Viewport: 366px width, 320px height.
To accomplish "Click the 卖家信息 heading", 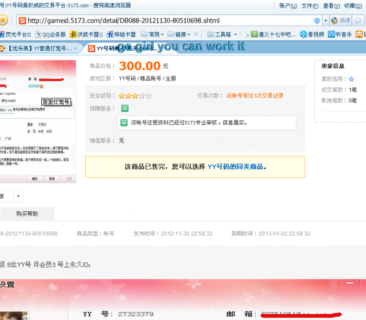I will click(x=333, y=66).
